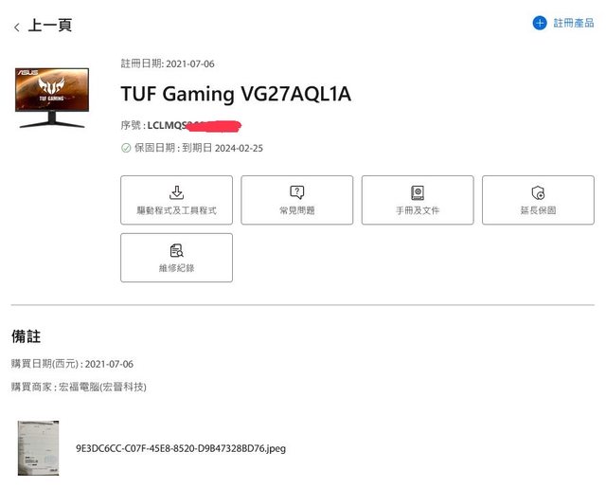Click the shield icon for 延長保固
The width and height of the screenshot is (606, 488).
tap(538, 192)
